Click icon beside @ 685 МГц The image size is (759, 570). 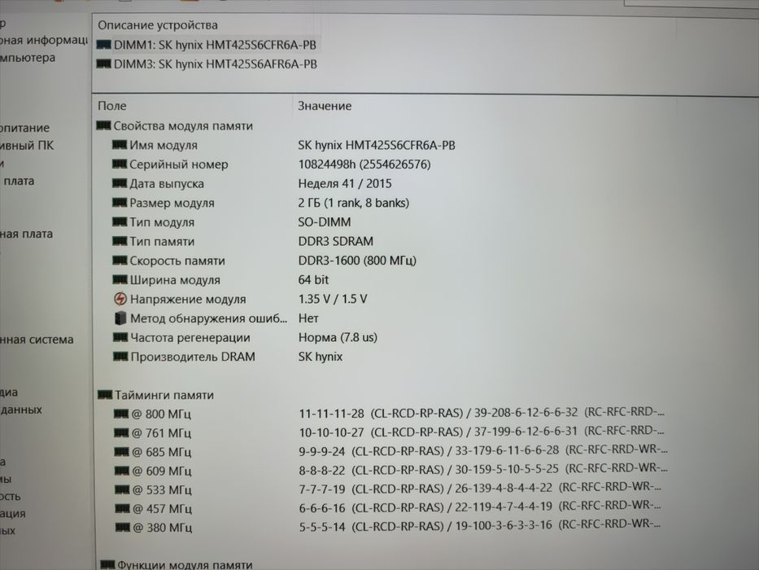[121, 452]
